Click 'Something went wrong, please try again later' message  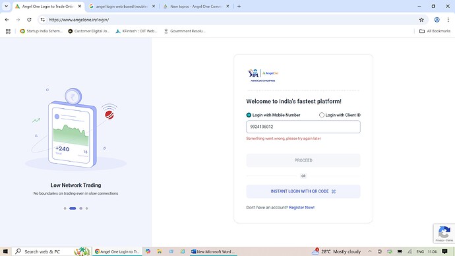(x=284, y=139)
